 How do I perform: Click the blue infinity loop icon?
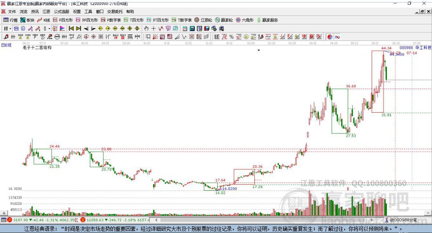pos(337,37)
